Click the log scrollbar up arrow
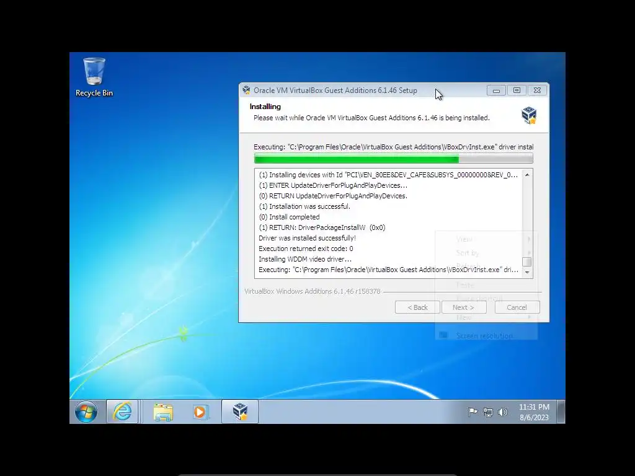Screen dimensions: 635x476 (527, 175)
